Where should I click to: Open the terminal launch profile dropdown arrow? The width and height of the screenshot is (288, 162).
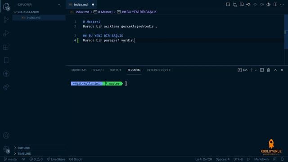pos(256,70)
